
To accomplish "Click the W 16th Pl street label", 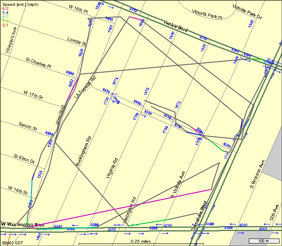I will 78,9.
